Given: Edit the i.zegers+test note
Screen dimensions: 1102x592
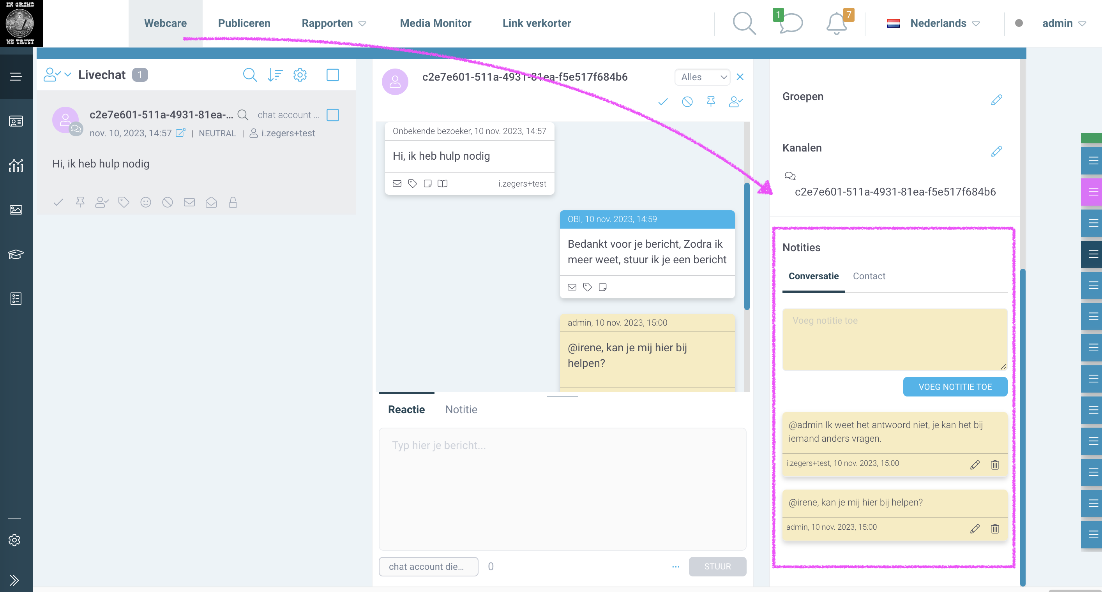Looking at the screenshot, I should [975, 465].
